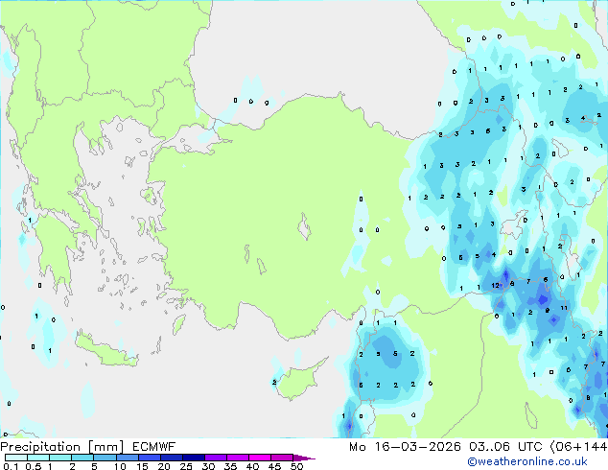Click the '(06+144' forecast run text
The width and height of the screenshot is (608, 470).
[x=578, y=447]
